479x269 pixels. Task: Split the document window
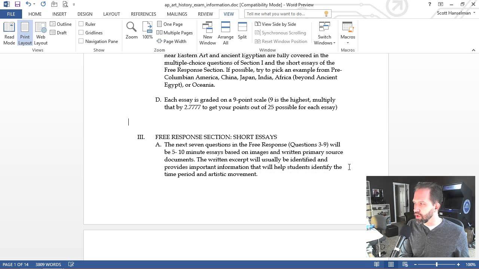tap(242, 31)
